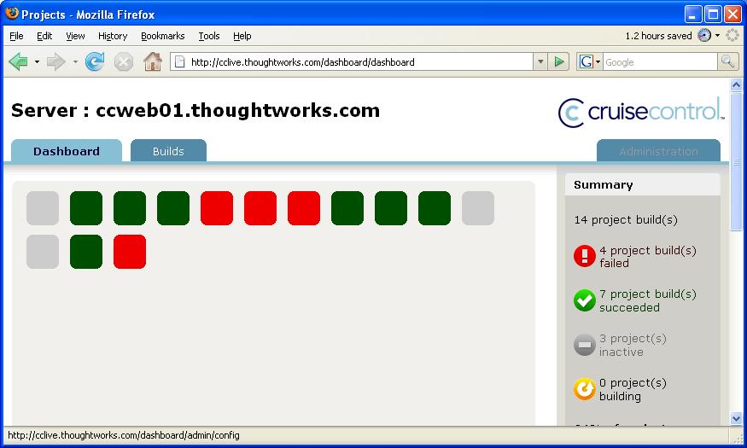Switch to the Builds tab
Screen dimensions: 747x448
coord(168,151)
